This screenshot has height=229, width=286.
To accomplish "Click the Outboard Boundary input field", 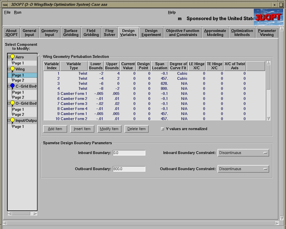I will click(129, 169).
